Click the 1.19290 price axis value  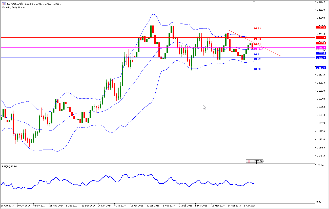pos(320,99)
